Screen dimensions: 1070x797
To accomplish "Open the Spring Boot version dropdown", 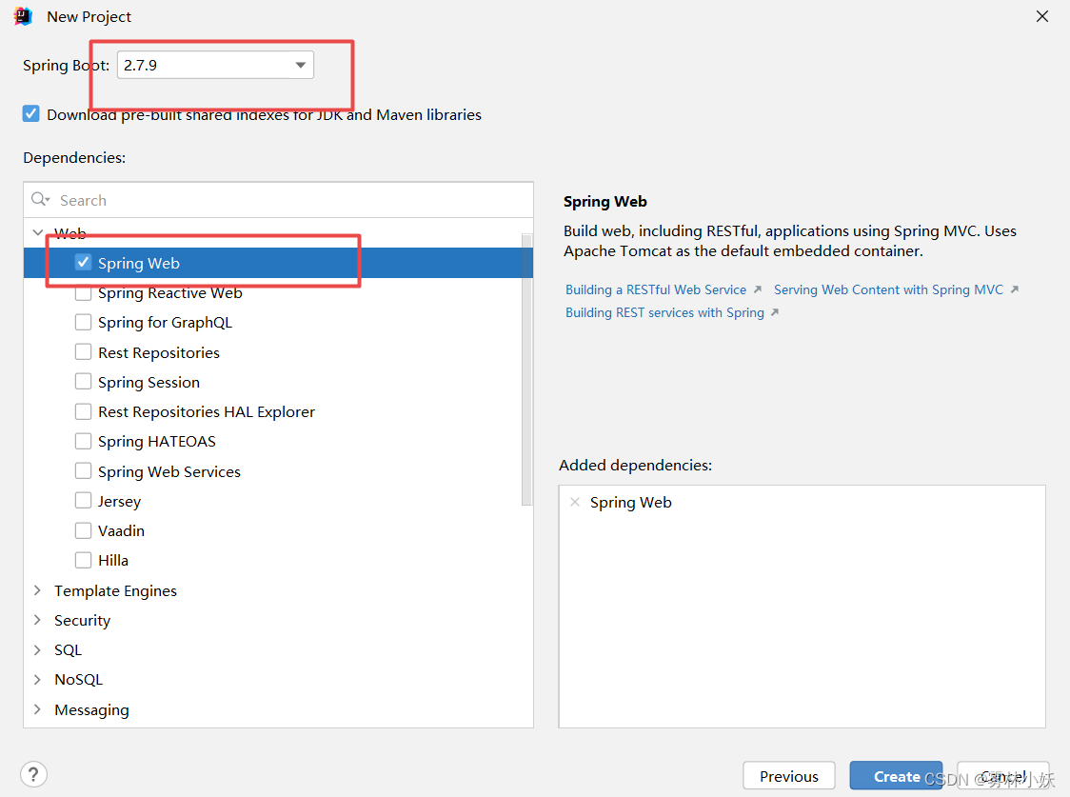I will 215,65.
